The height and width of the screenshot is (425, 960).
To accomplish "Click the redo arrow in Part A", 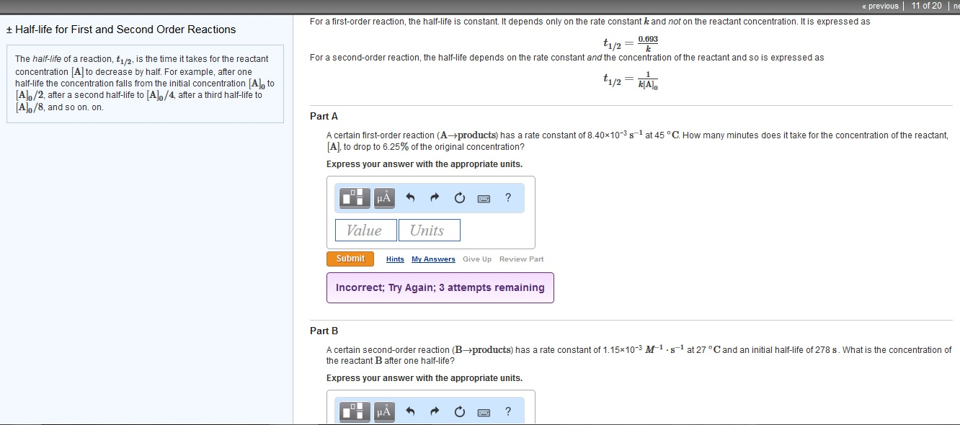I will 435,198.
